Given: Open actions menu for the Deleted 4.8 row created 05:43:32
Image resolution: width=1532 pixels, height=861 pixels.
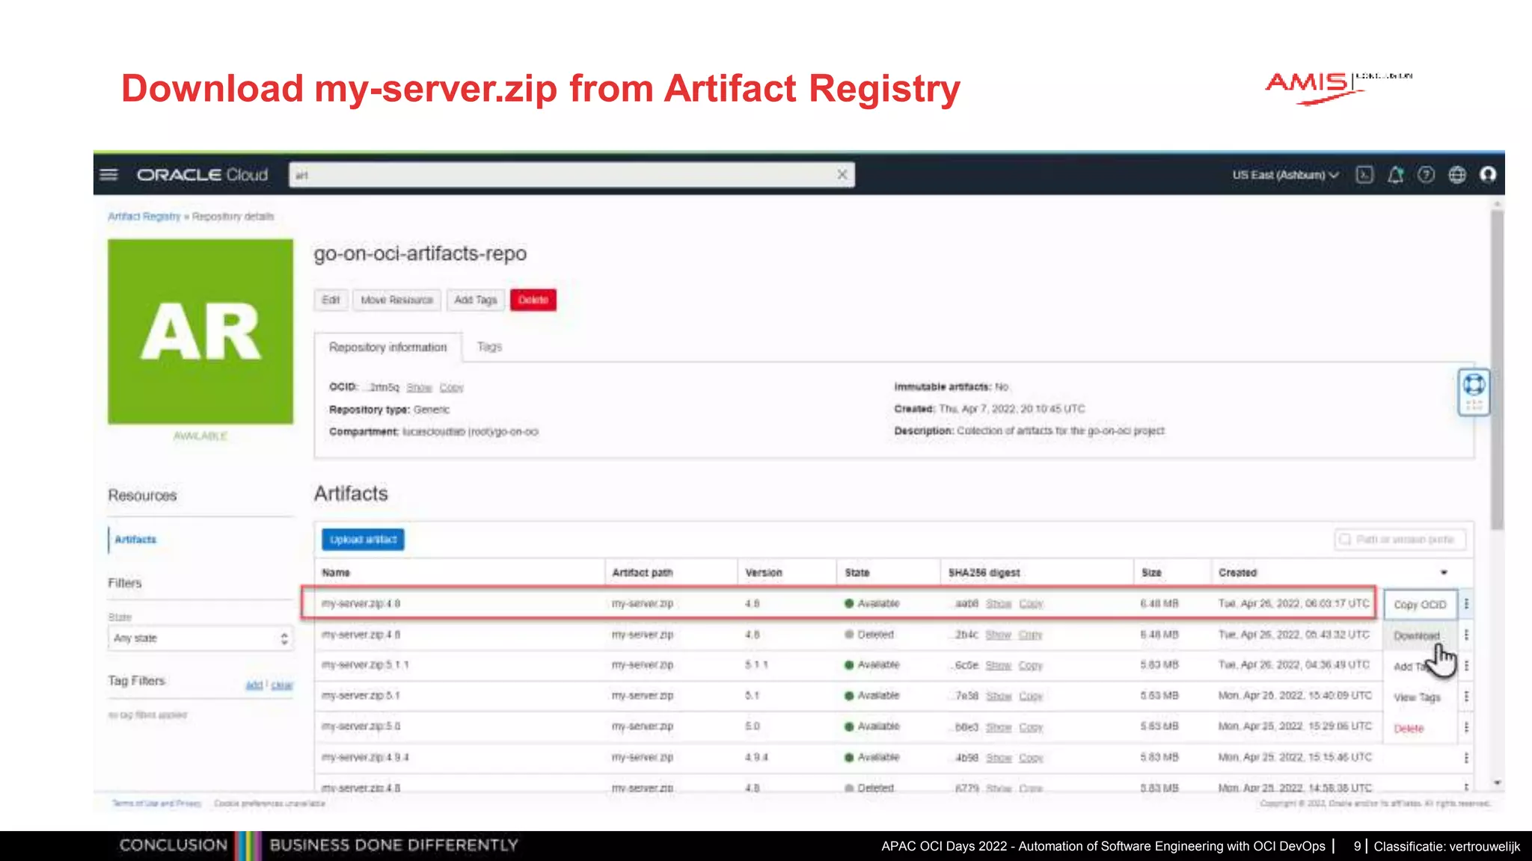Looking at the screenshot, I should [x=1466, y=635].
